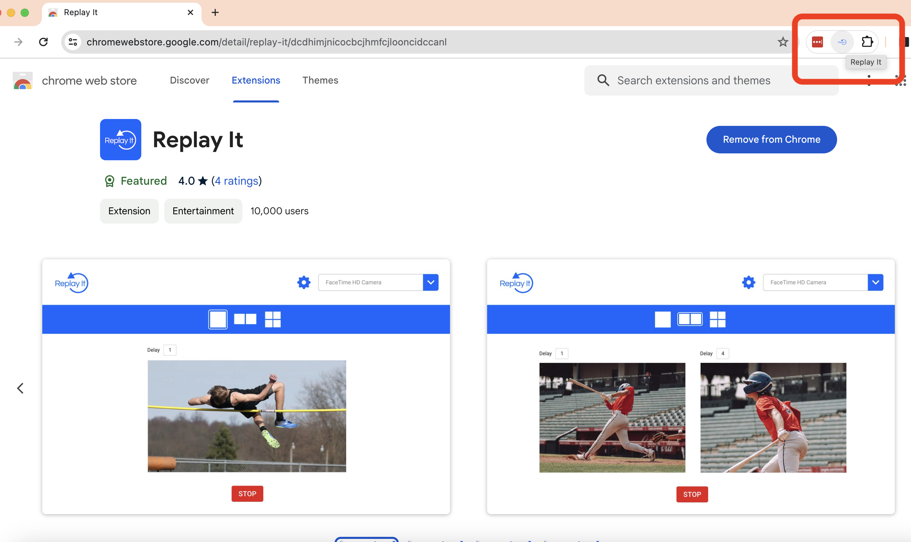The height and width of the screenshot is (542, 911).
Task: Focus the Search extensions and themes field
Action: 711,80
